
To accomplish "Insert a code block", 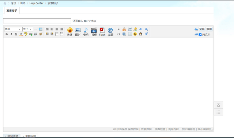I will click(x=118, y=34).
